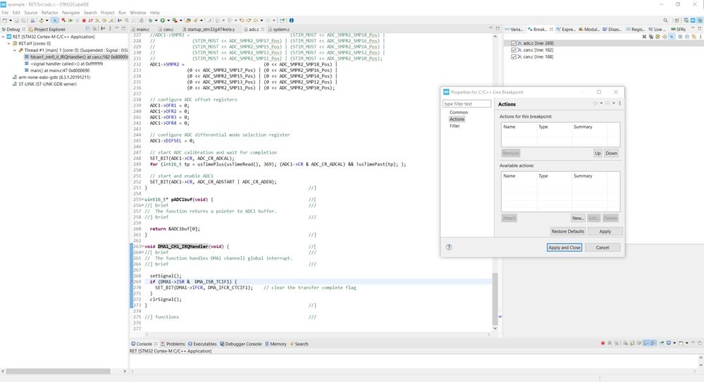
Task: Open the Search magnifier in top-right toolbar
Action: point(665,20)
